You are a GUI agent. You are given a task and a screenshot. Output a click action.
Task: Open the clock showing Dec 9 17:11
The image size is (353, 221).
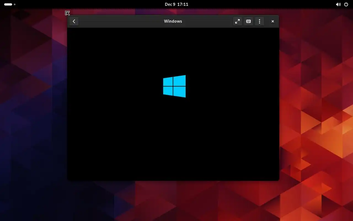pos(176,4)
